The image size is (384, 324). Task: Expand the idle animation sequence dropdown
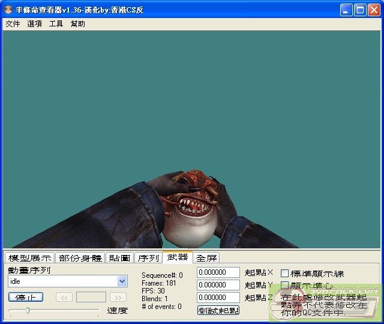click(x=122, y=281)
